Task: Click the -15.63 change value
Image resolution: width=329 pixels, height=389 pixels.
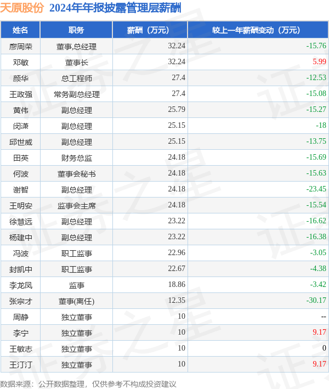Action: (316, 173)
